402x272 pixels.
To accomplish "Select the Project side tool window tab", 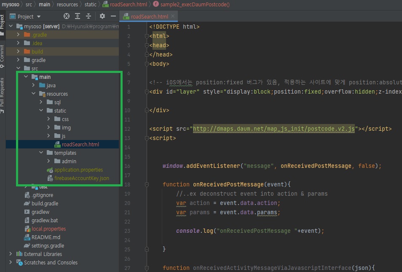I will (x=2, y=25).
